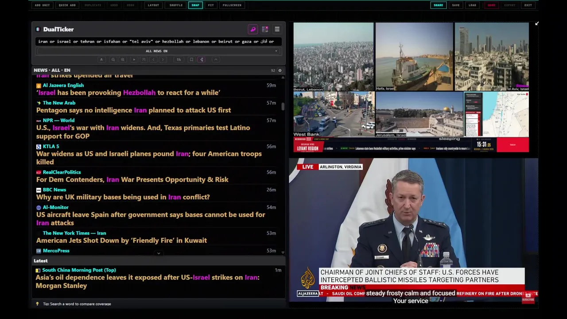567x319 pixels.
Task: Click the Al Jazeera English source icon
Action: (x=39, y=86)
